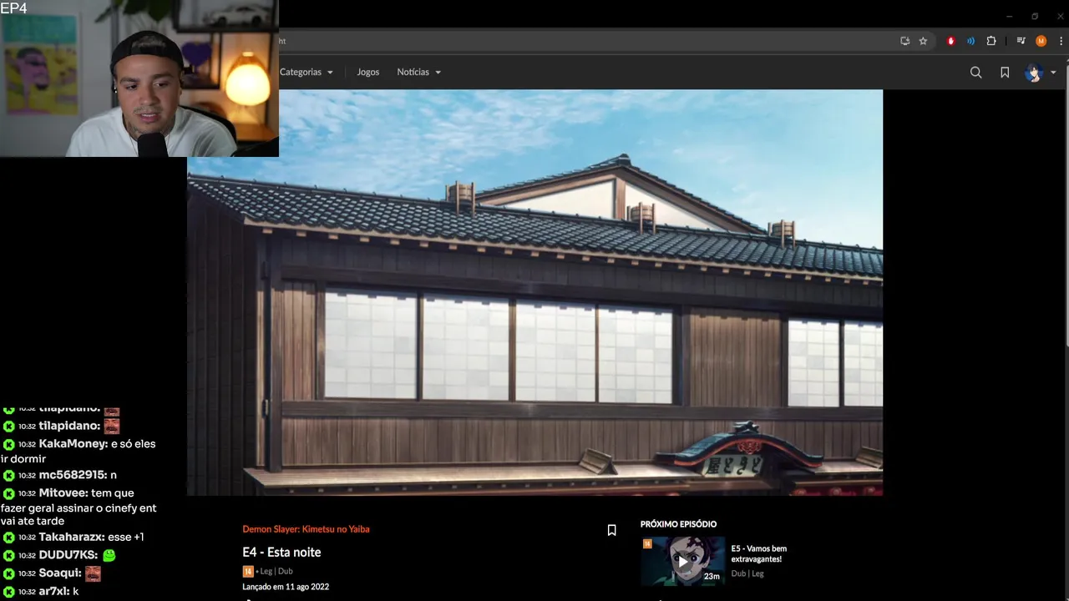The height and width of the screenshot is (601, 1069).
Task: Open the red hand ad-blocker extension
Action: point(950,41)
